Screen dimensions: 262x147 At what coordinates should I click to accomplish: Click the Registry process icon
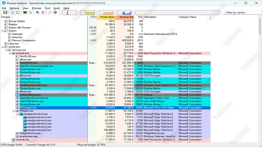pyautogui.click(x=6, y=24)
